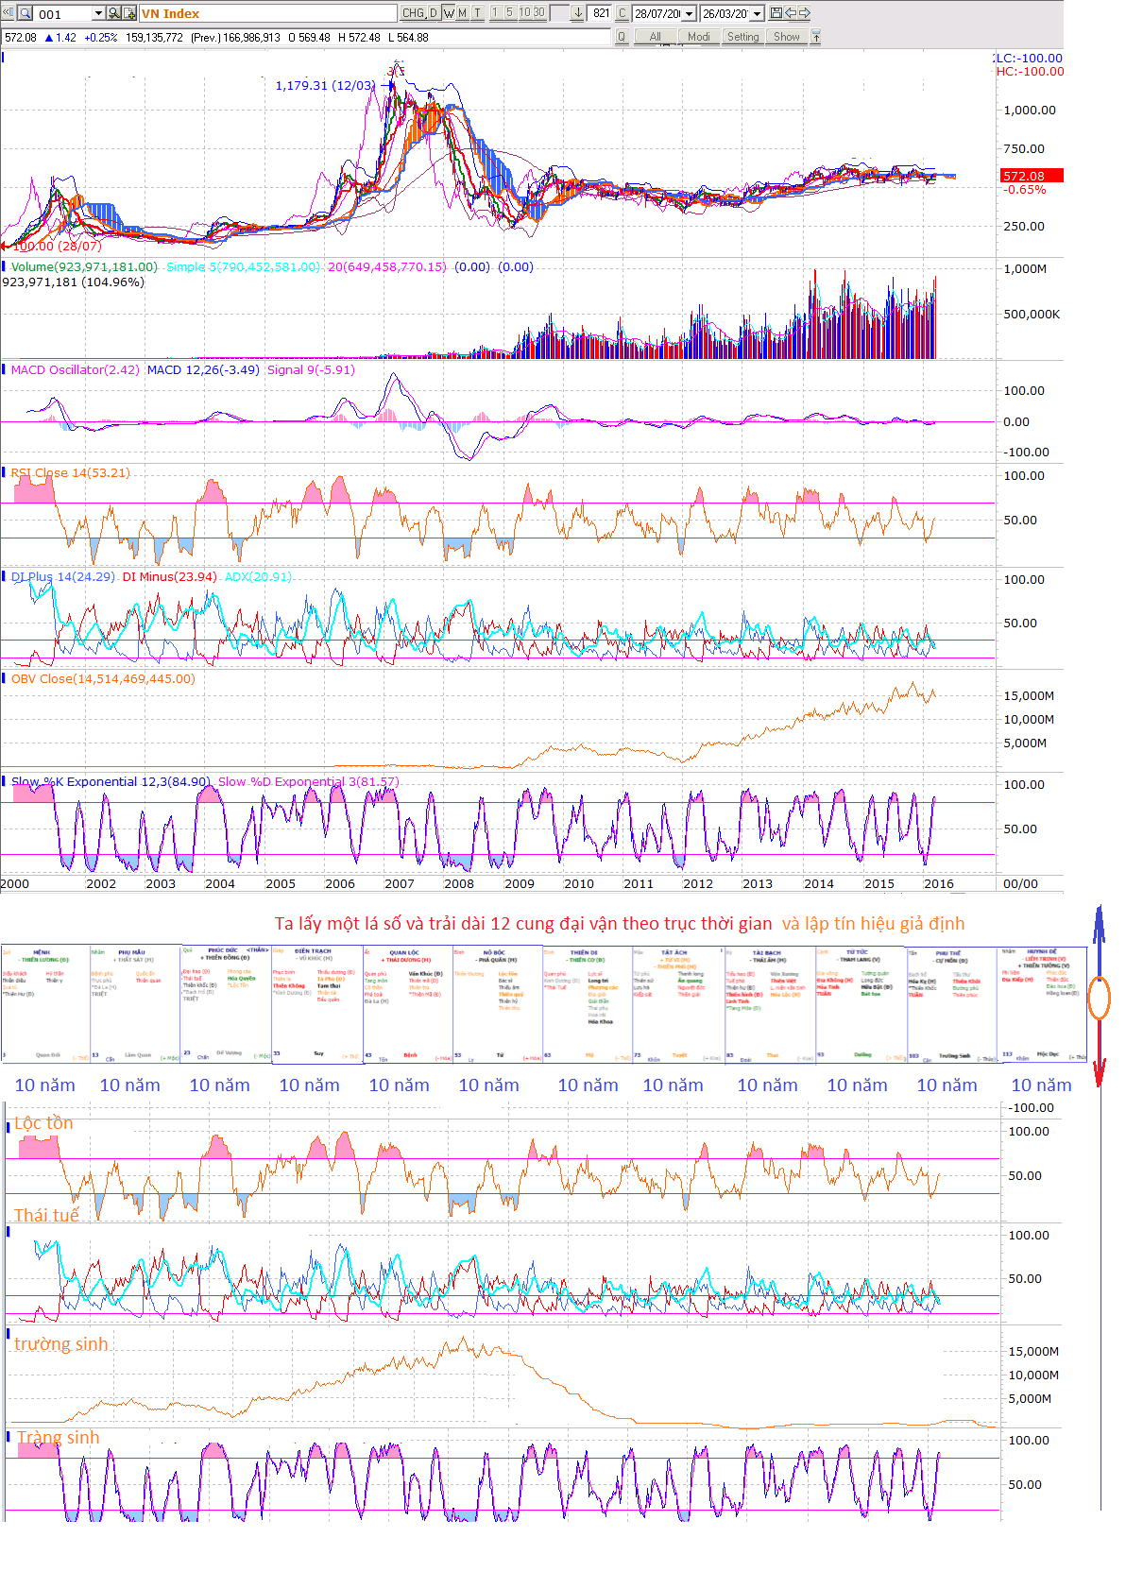The width and height of the screenshot is (1126, 1589).
Task: Click the All button
Action: [655, 37]
